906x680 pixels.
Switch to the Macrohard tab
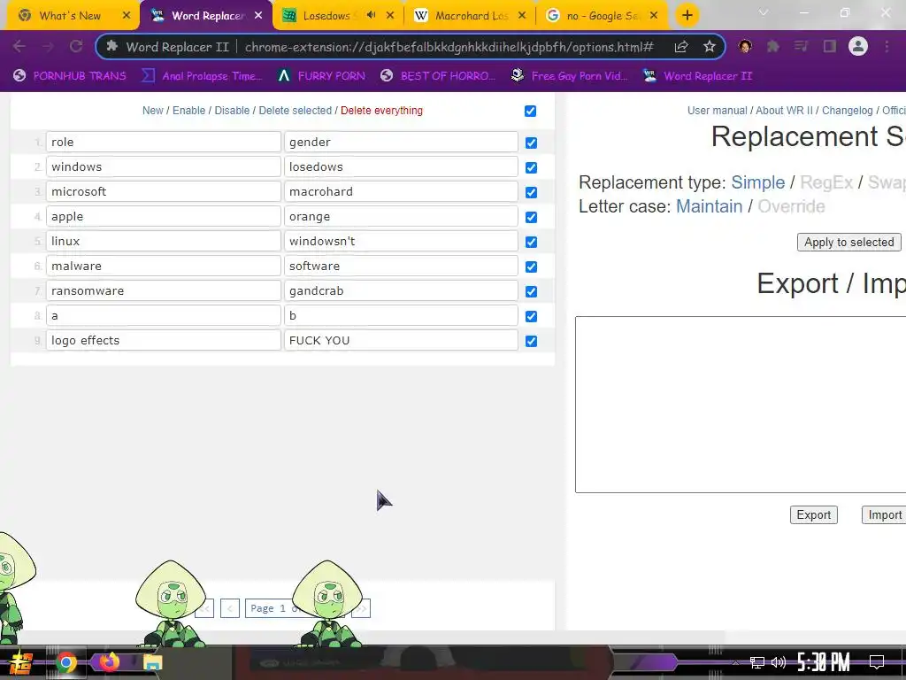(471, 16)
